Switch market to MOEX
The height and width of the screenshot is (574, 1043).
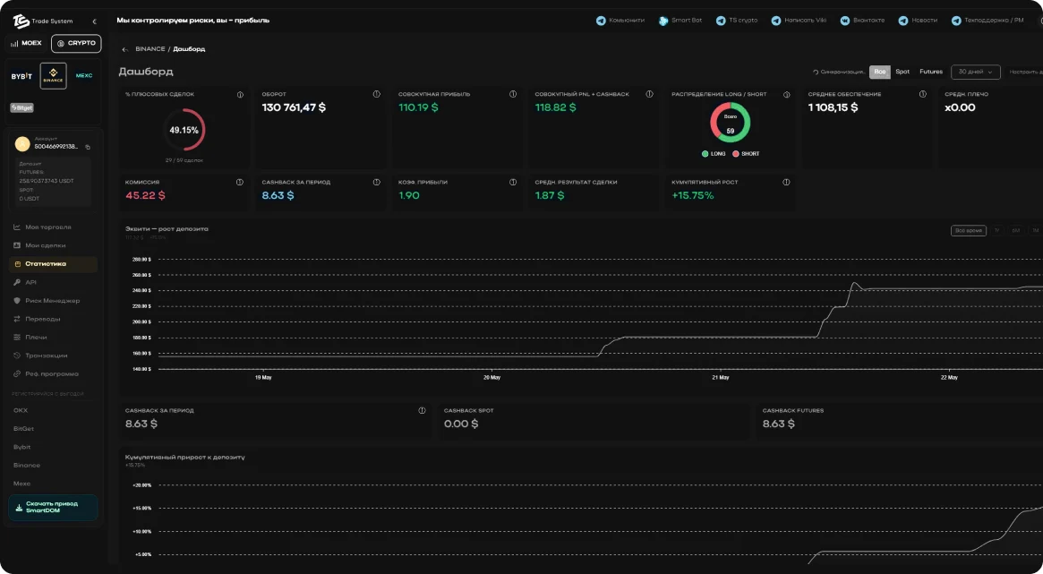coord(27,43)
